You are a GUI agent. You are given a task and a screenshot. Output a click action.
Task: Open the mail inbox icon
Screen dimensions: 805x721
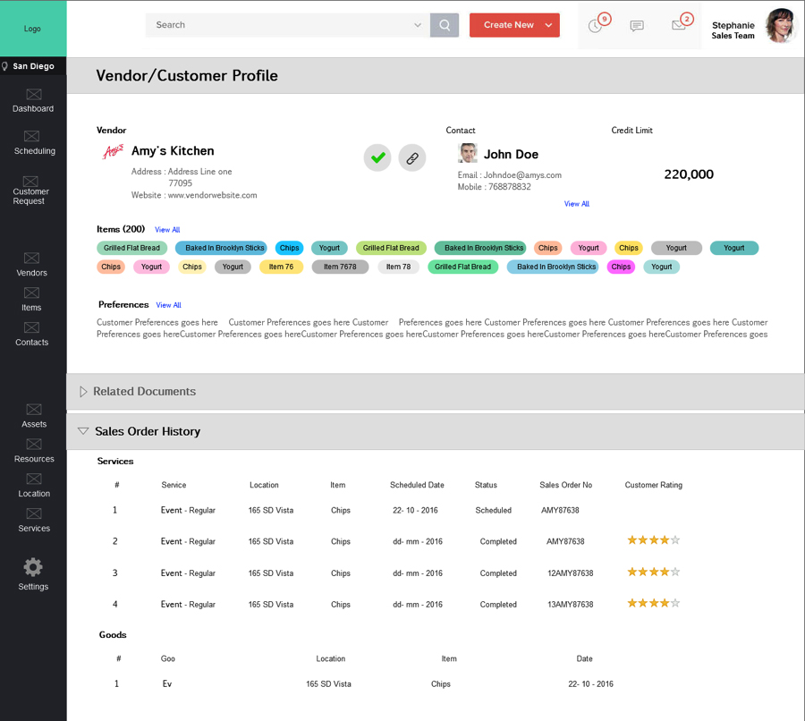pyautogui.click(x=679, y=26)
